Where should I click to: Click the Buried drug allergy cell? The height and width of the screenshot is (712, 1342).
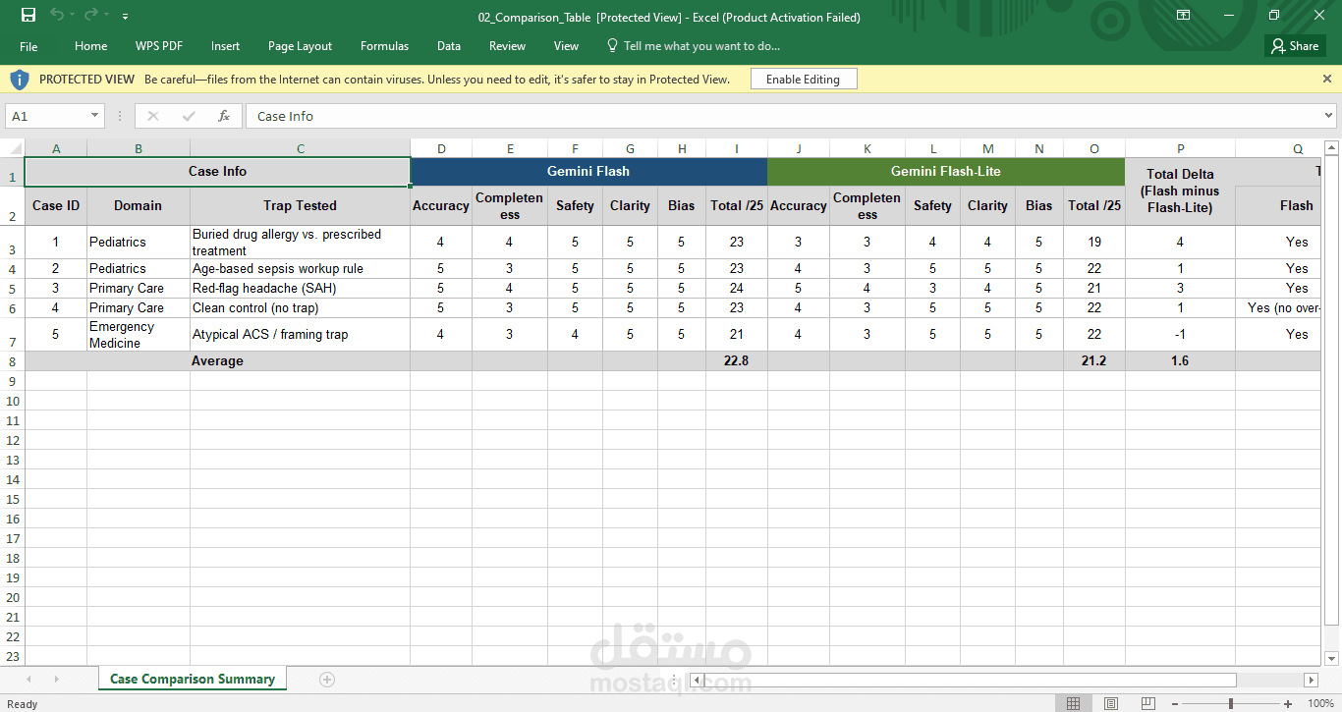pos(300,243)
